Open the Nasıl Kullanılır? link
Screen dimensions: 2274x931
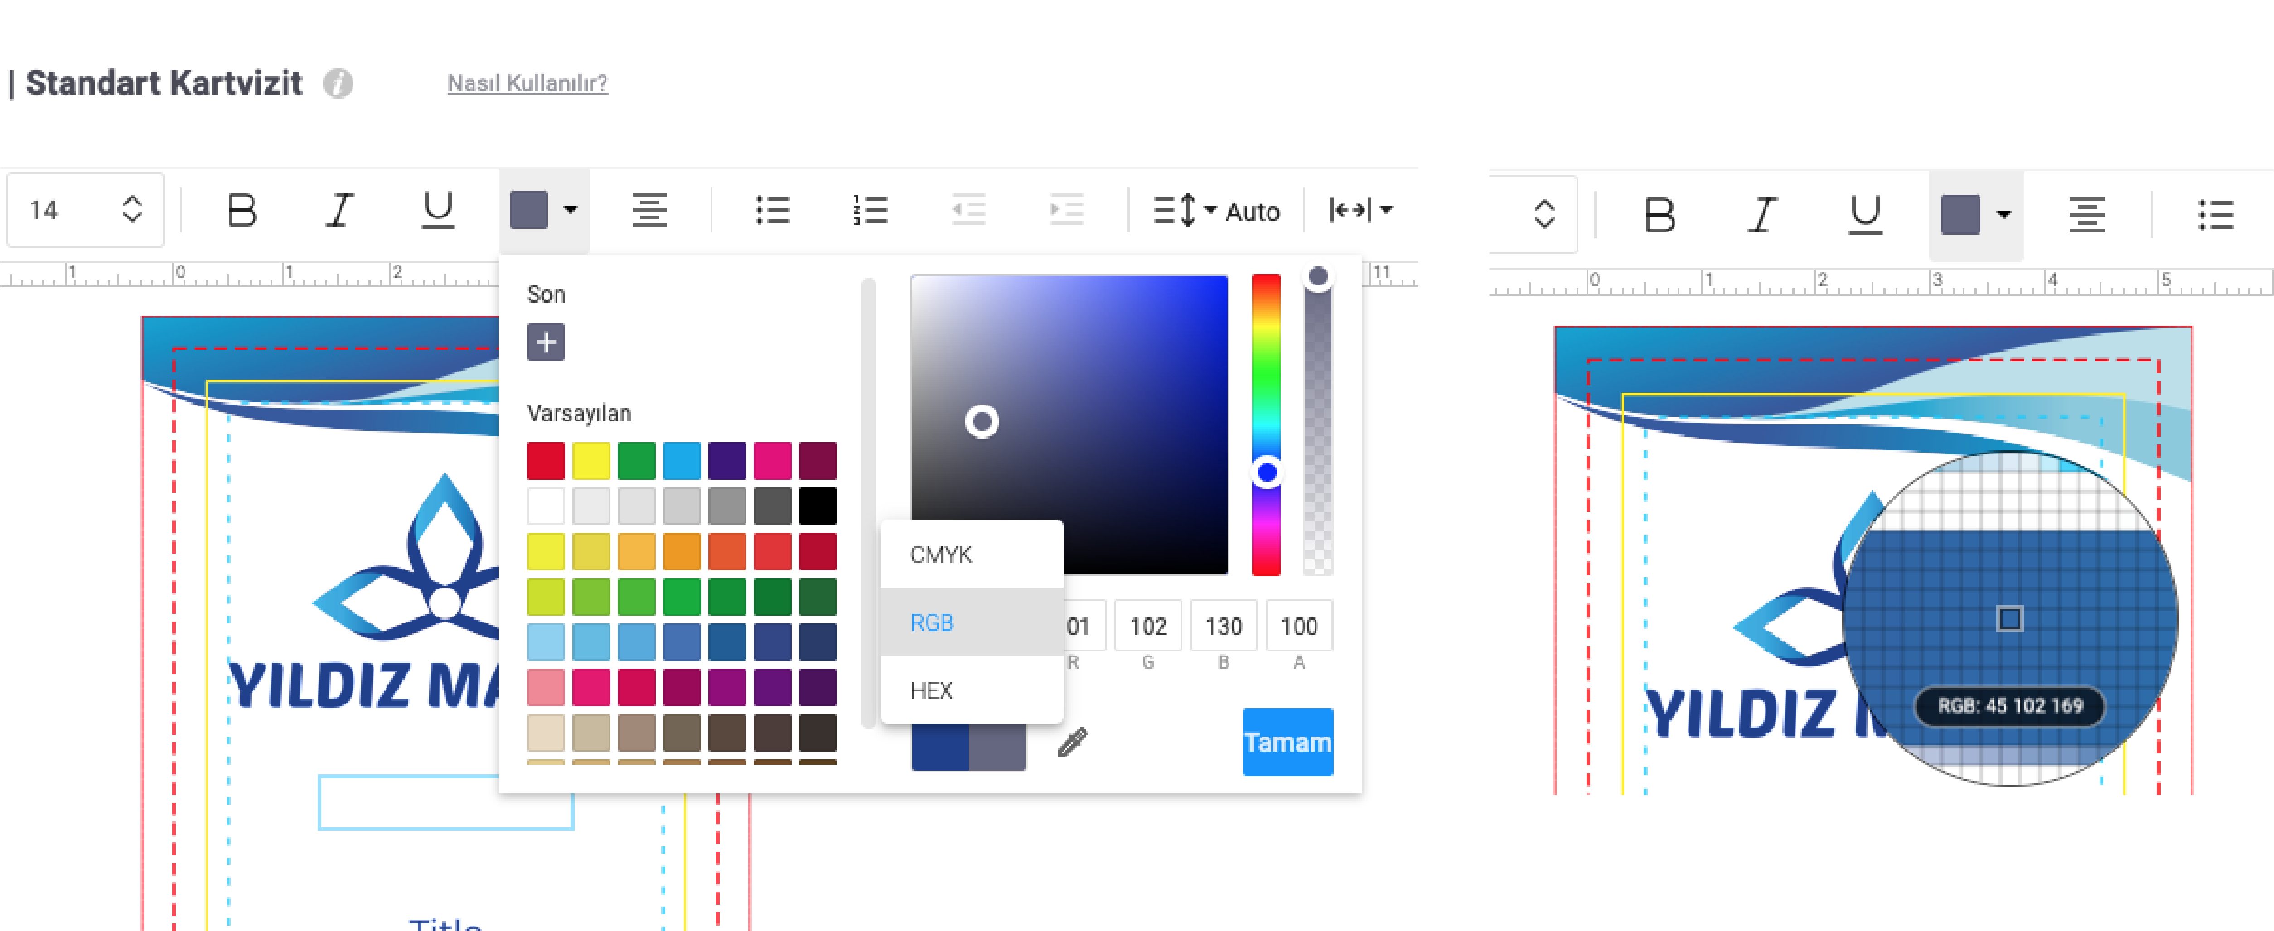(x=527, y=83)
